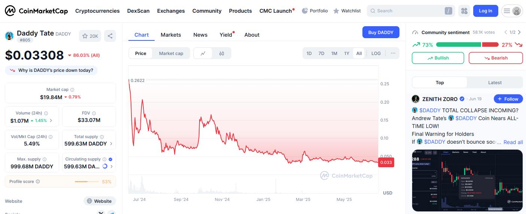
Task: Add Daddy Tate to watchlist star
Action: click(x=90, y=36)
